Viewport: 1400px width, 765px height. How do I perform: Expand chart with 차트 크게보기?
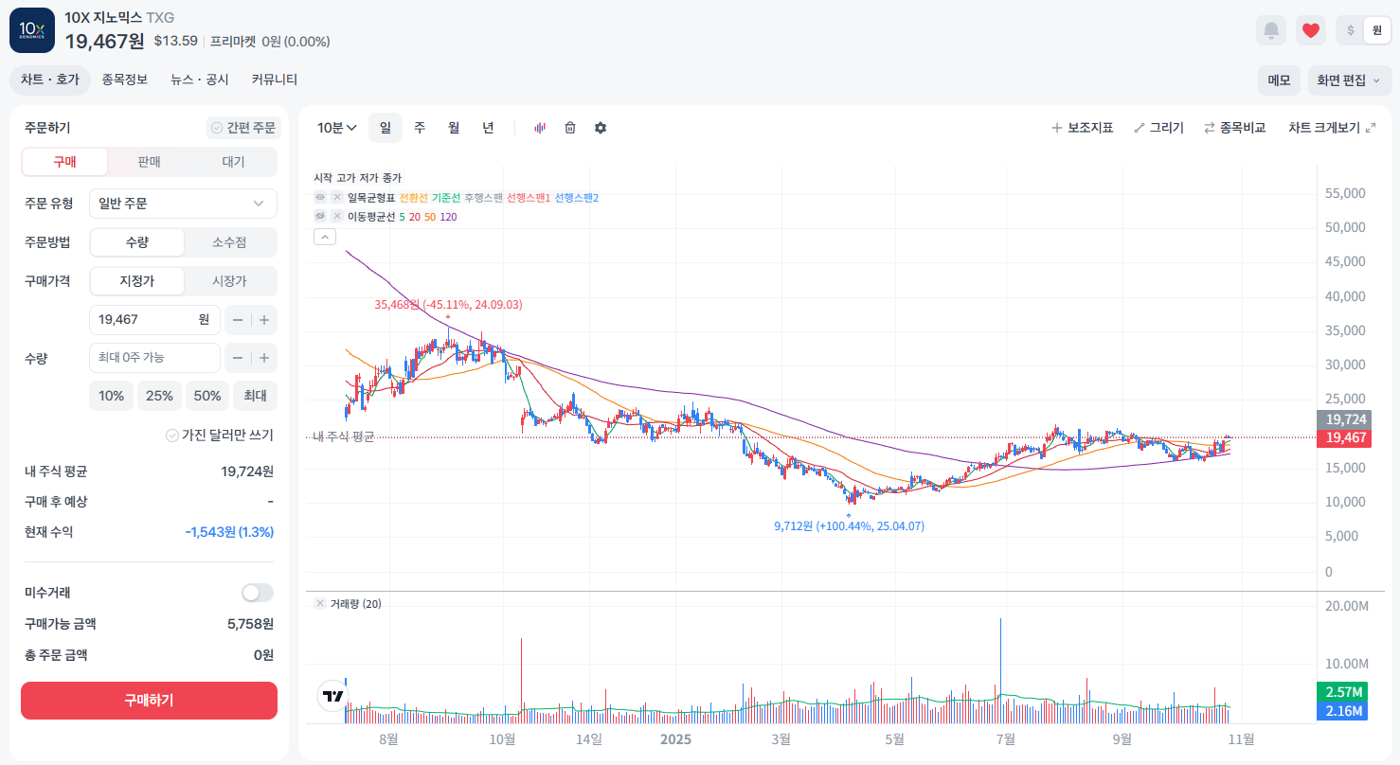point(1332,128)
